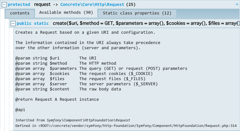
Task: Click the @api tag line
Action: (x=20, y=110)
